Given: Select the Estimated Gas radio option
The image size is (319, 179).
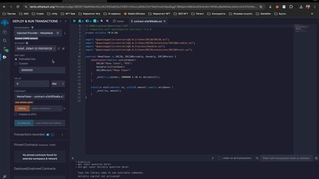Looking at the screenshot, I should (x=16, y=59).
